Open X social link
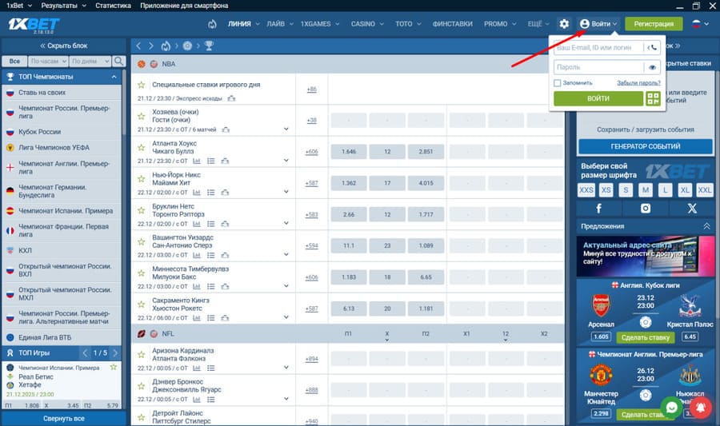720x426 pixels. 692,209
